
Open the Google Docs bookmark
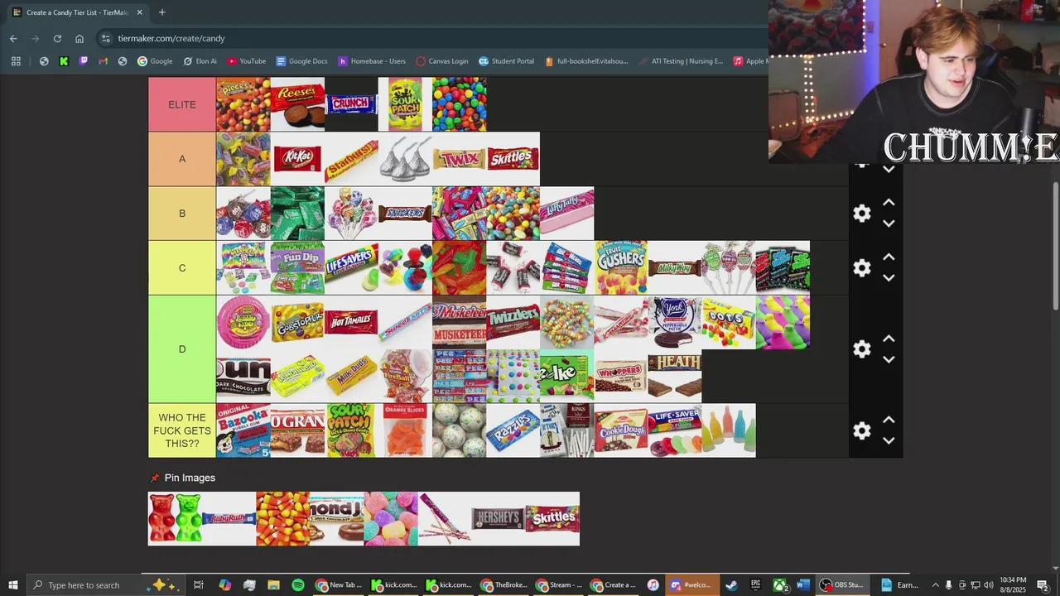pos(301,60)
